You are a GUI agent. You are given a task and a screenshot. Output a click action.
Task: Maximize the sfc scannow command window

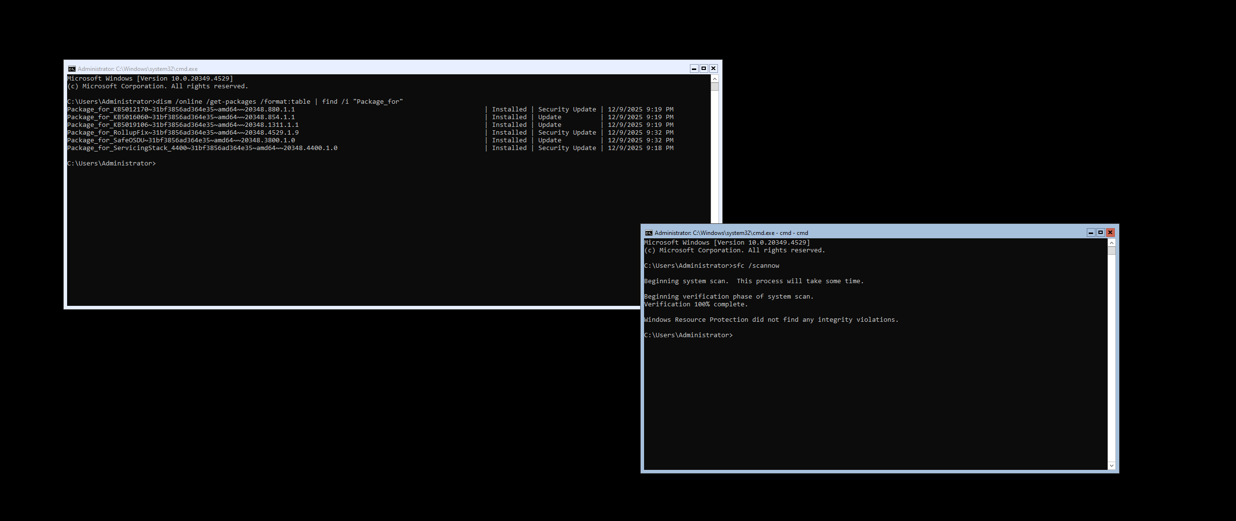(1100, 233)
